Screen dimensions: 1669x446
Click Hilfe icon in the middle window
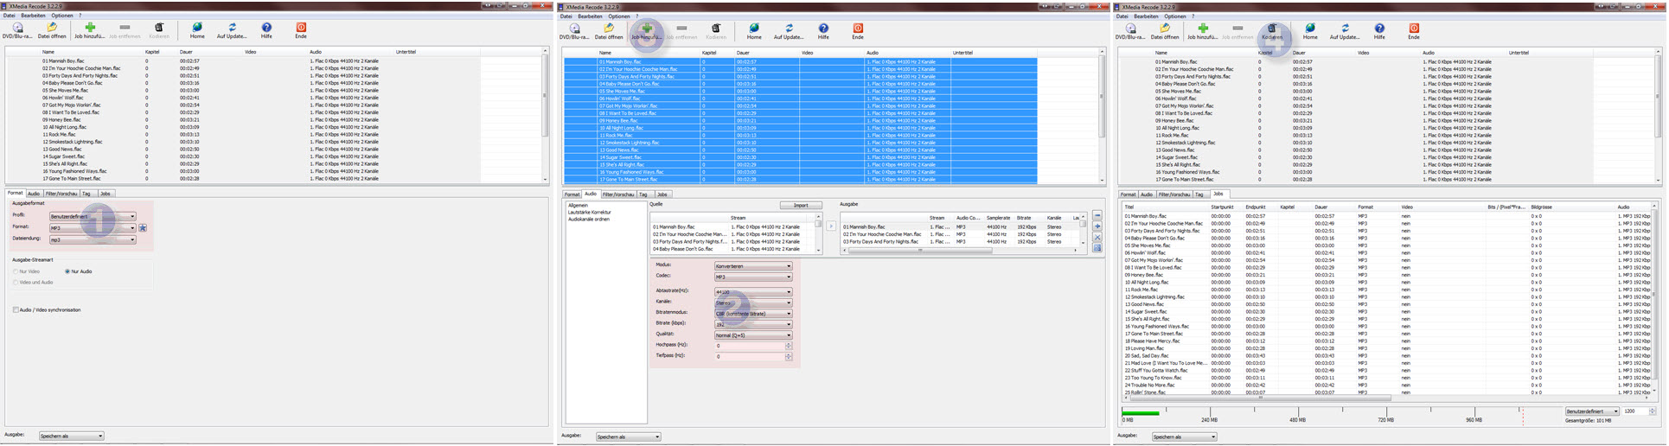click(823, 31)
